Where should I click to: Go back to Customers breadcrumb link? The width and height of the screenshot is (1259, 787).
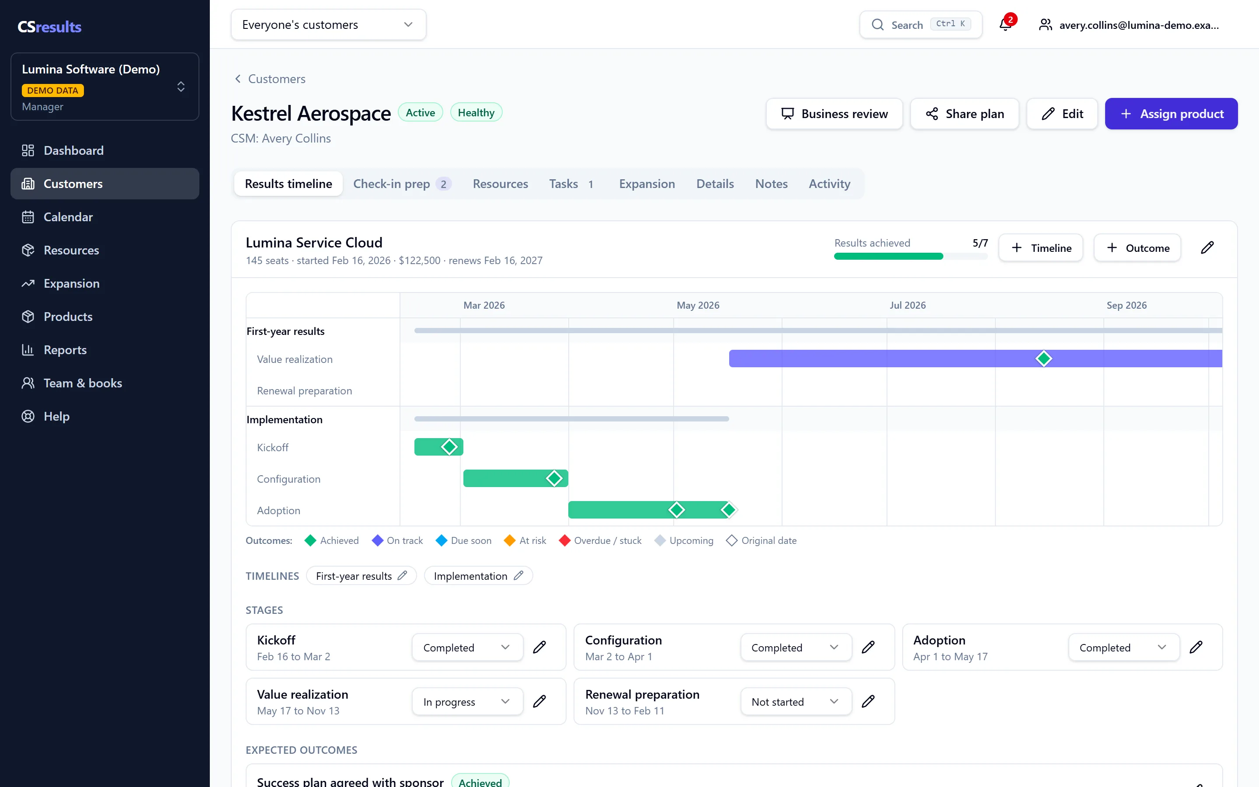click(x=269, y=79)
